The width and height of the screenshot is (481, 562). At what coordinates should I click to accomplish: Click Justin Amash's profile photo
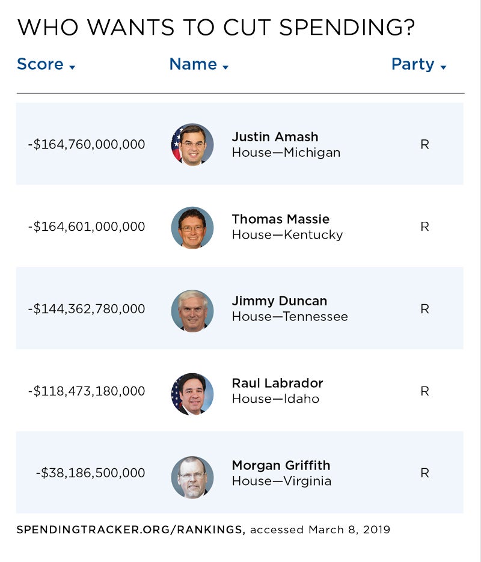[192, 144]
